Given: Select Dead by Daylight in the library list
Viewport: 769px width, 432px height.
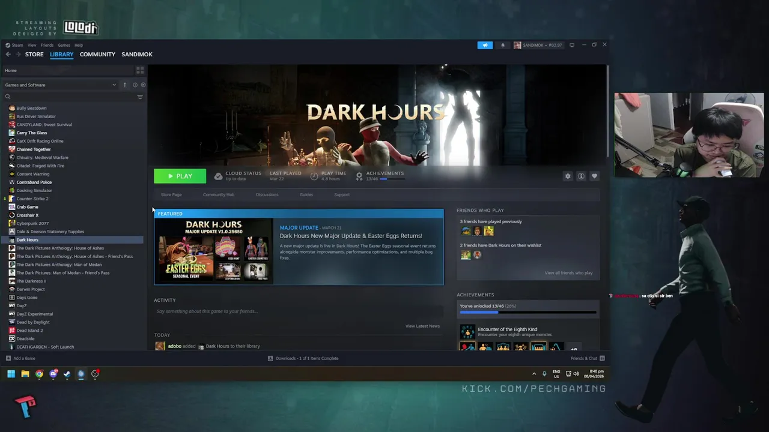Looking at the screenshot, I should 33,322.
